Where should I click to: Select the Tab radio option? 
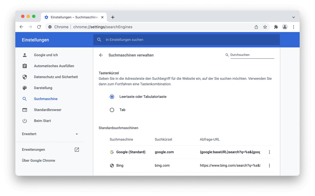(112, 110)
